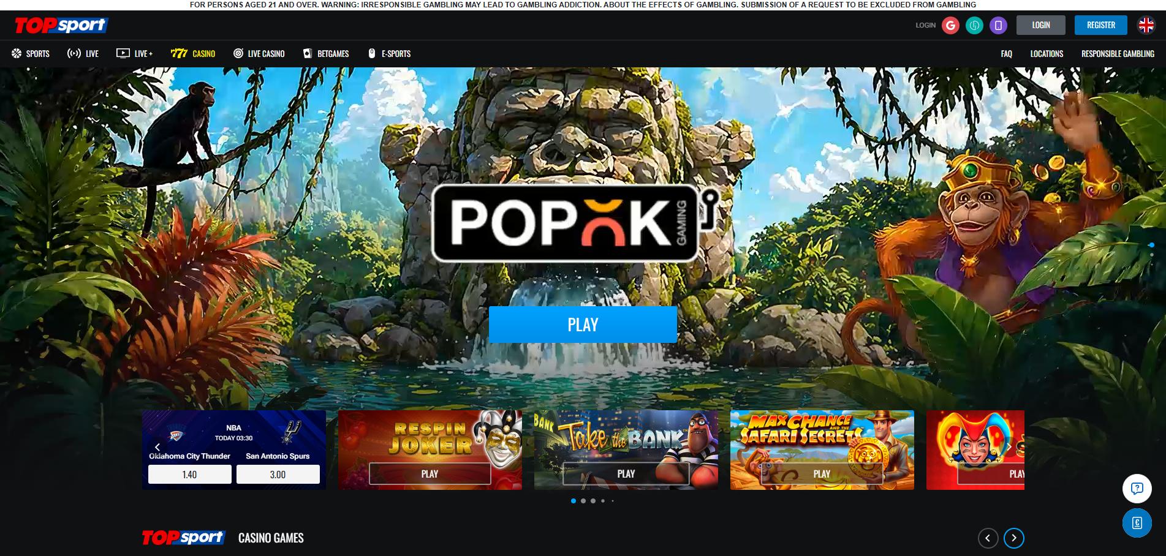This screenshot has width=1166, height=556.
Task: Select the first vertical banner slide dot
Action: tap(1151, 245)
